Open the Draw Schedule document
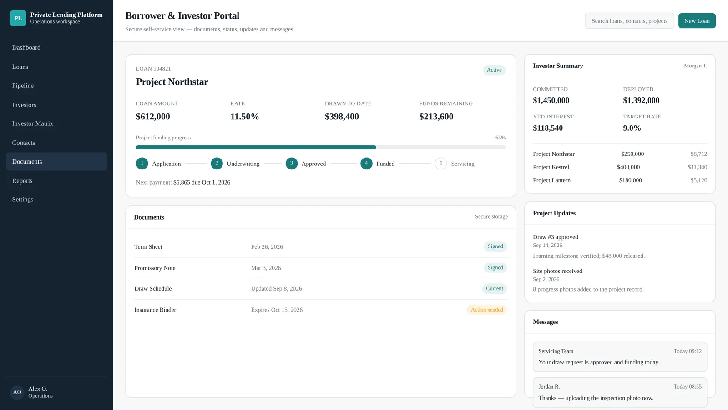Image resolution: width=728 pixels, height=410 pixels. 321,289
